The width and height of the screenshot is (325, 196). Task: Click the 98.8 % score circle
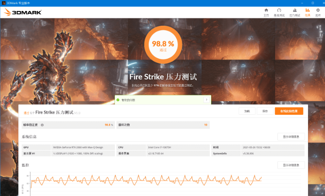pos(163,45)
